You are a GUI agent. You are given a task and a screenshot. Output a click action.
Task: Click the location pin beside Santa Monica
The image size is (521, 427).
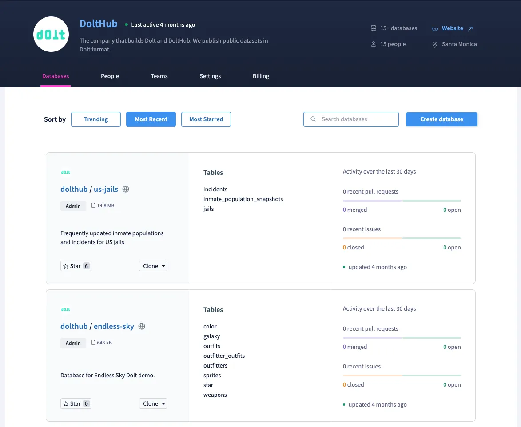click(x=434, y=44)
